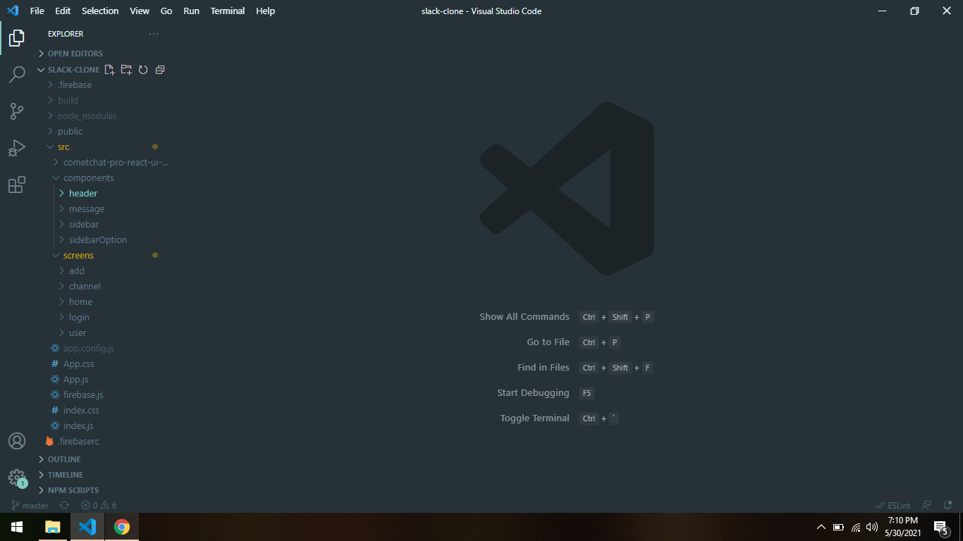Show hidden system tray icons
The image size is (963, 541).
[821, 527]
